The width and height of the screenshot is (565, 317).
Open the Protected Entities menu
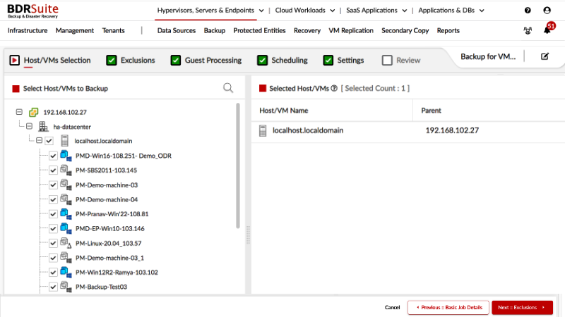pos(259,30)
